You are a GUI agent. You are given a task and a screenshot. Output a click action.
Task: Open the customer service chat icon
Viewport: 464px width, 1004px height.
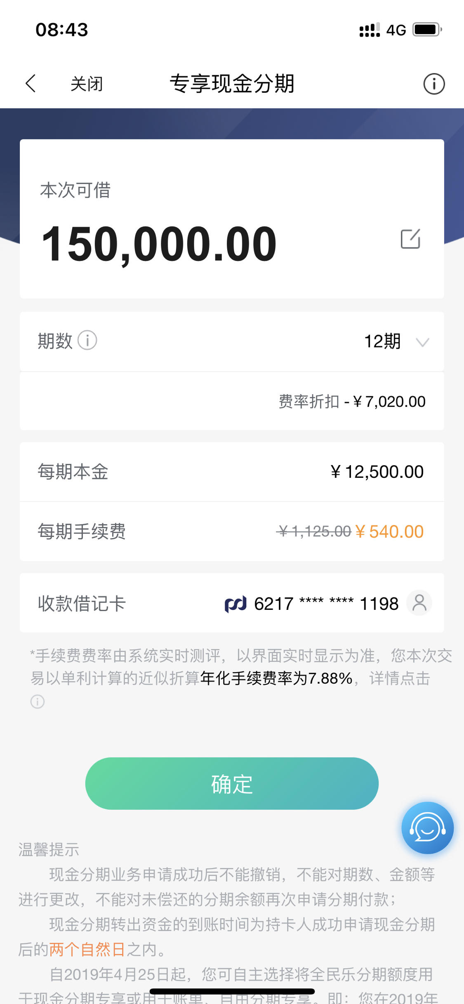[x=427, y=828]
